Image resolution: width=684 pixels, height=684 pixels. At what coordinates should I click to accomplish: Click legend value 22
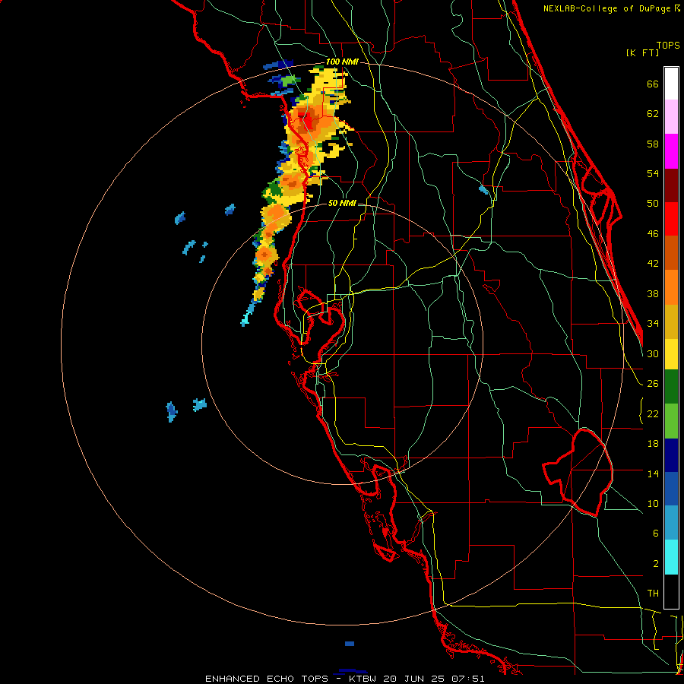point(653,414)
